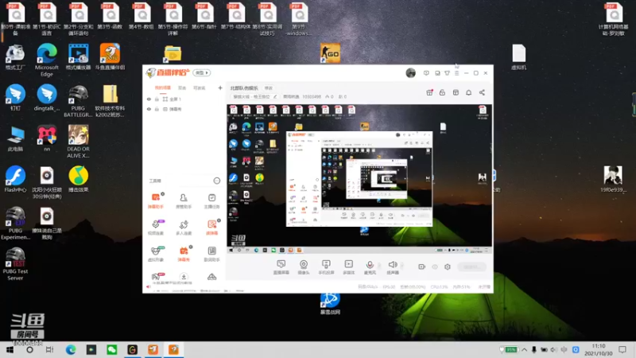Toggle the unlock padlock icon at top right
The height and width of the screenshot is (358, 636).
pyautogui.click(x=442, y=92)
